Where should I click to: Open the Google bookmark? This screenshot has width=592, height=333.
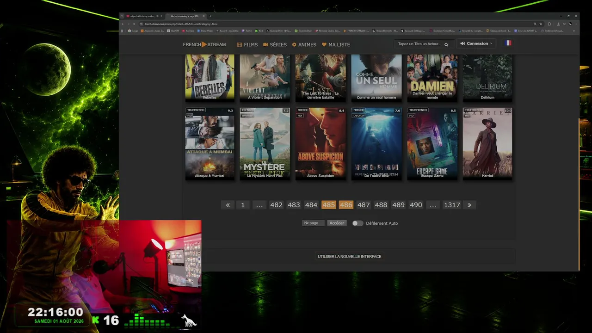pyautogui.click(x=133, y=31)
